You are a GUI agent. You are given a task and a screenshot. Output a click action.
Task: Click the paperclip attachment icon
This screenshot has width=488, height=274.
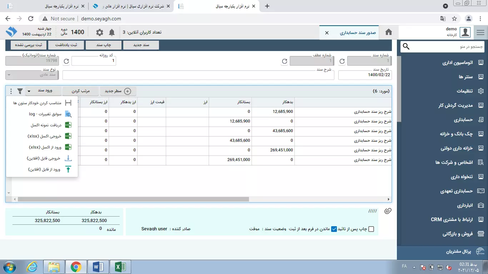point(388,211)
